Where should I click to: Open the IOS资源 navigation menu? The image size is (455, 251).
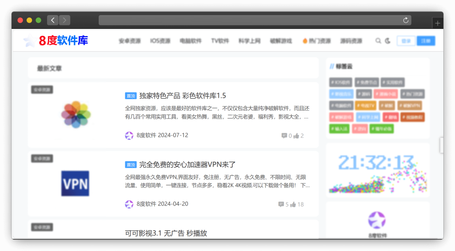click(x=160, y=41)
